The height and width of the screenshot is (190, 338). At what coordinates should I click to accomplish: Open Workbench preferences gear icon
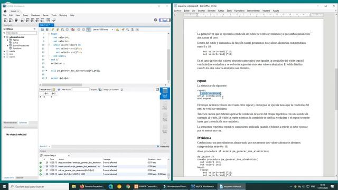[156, 20]
